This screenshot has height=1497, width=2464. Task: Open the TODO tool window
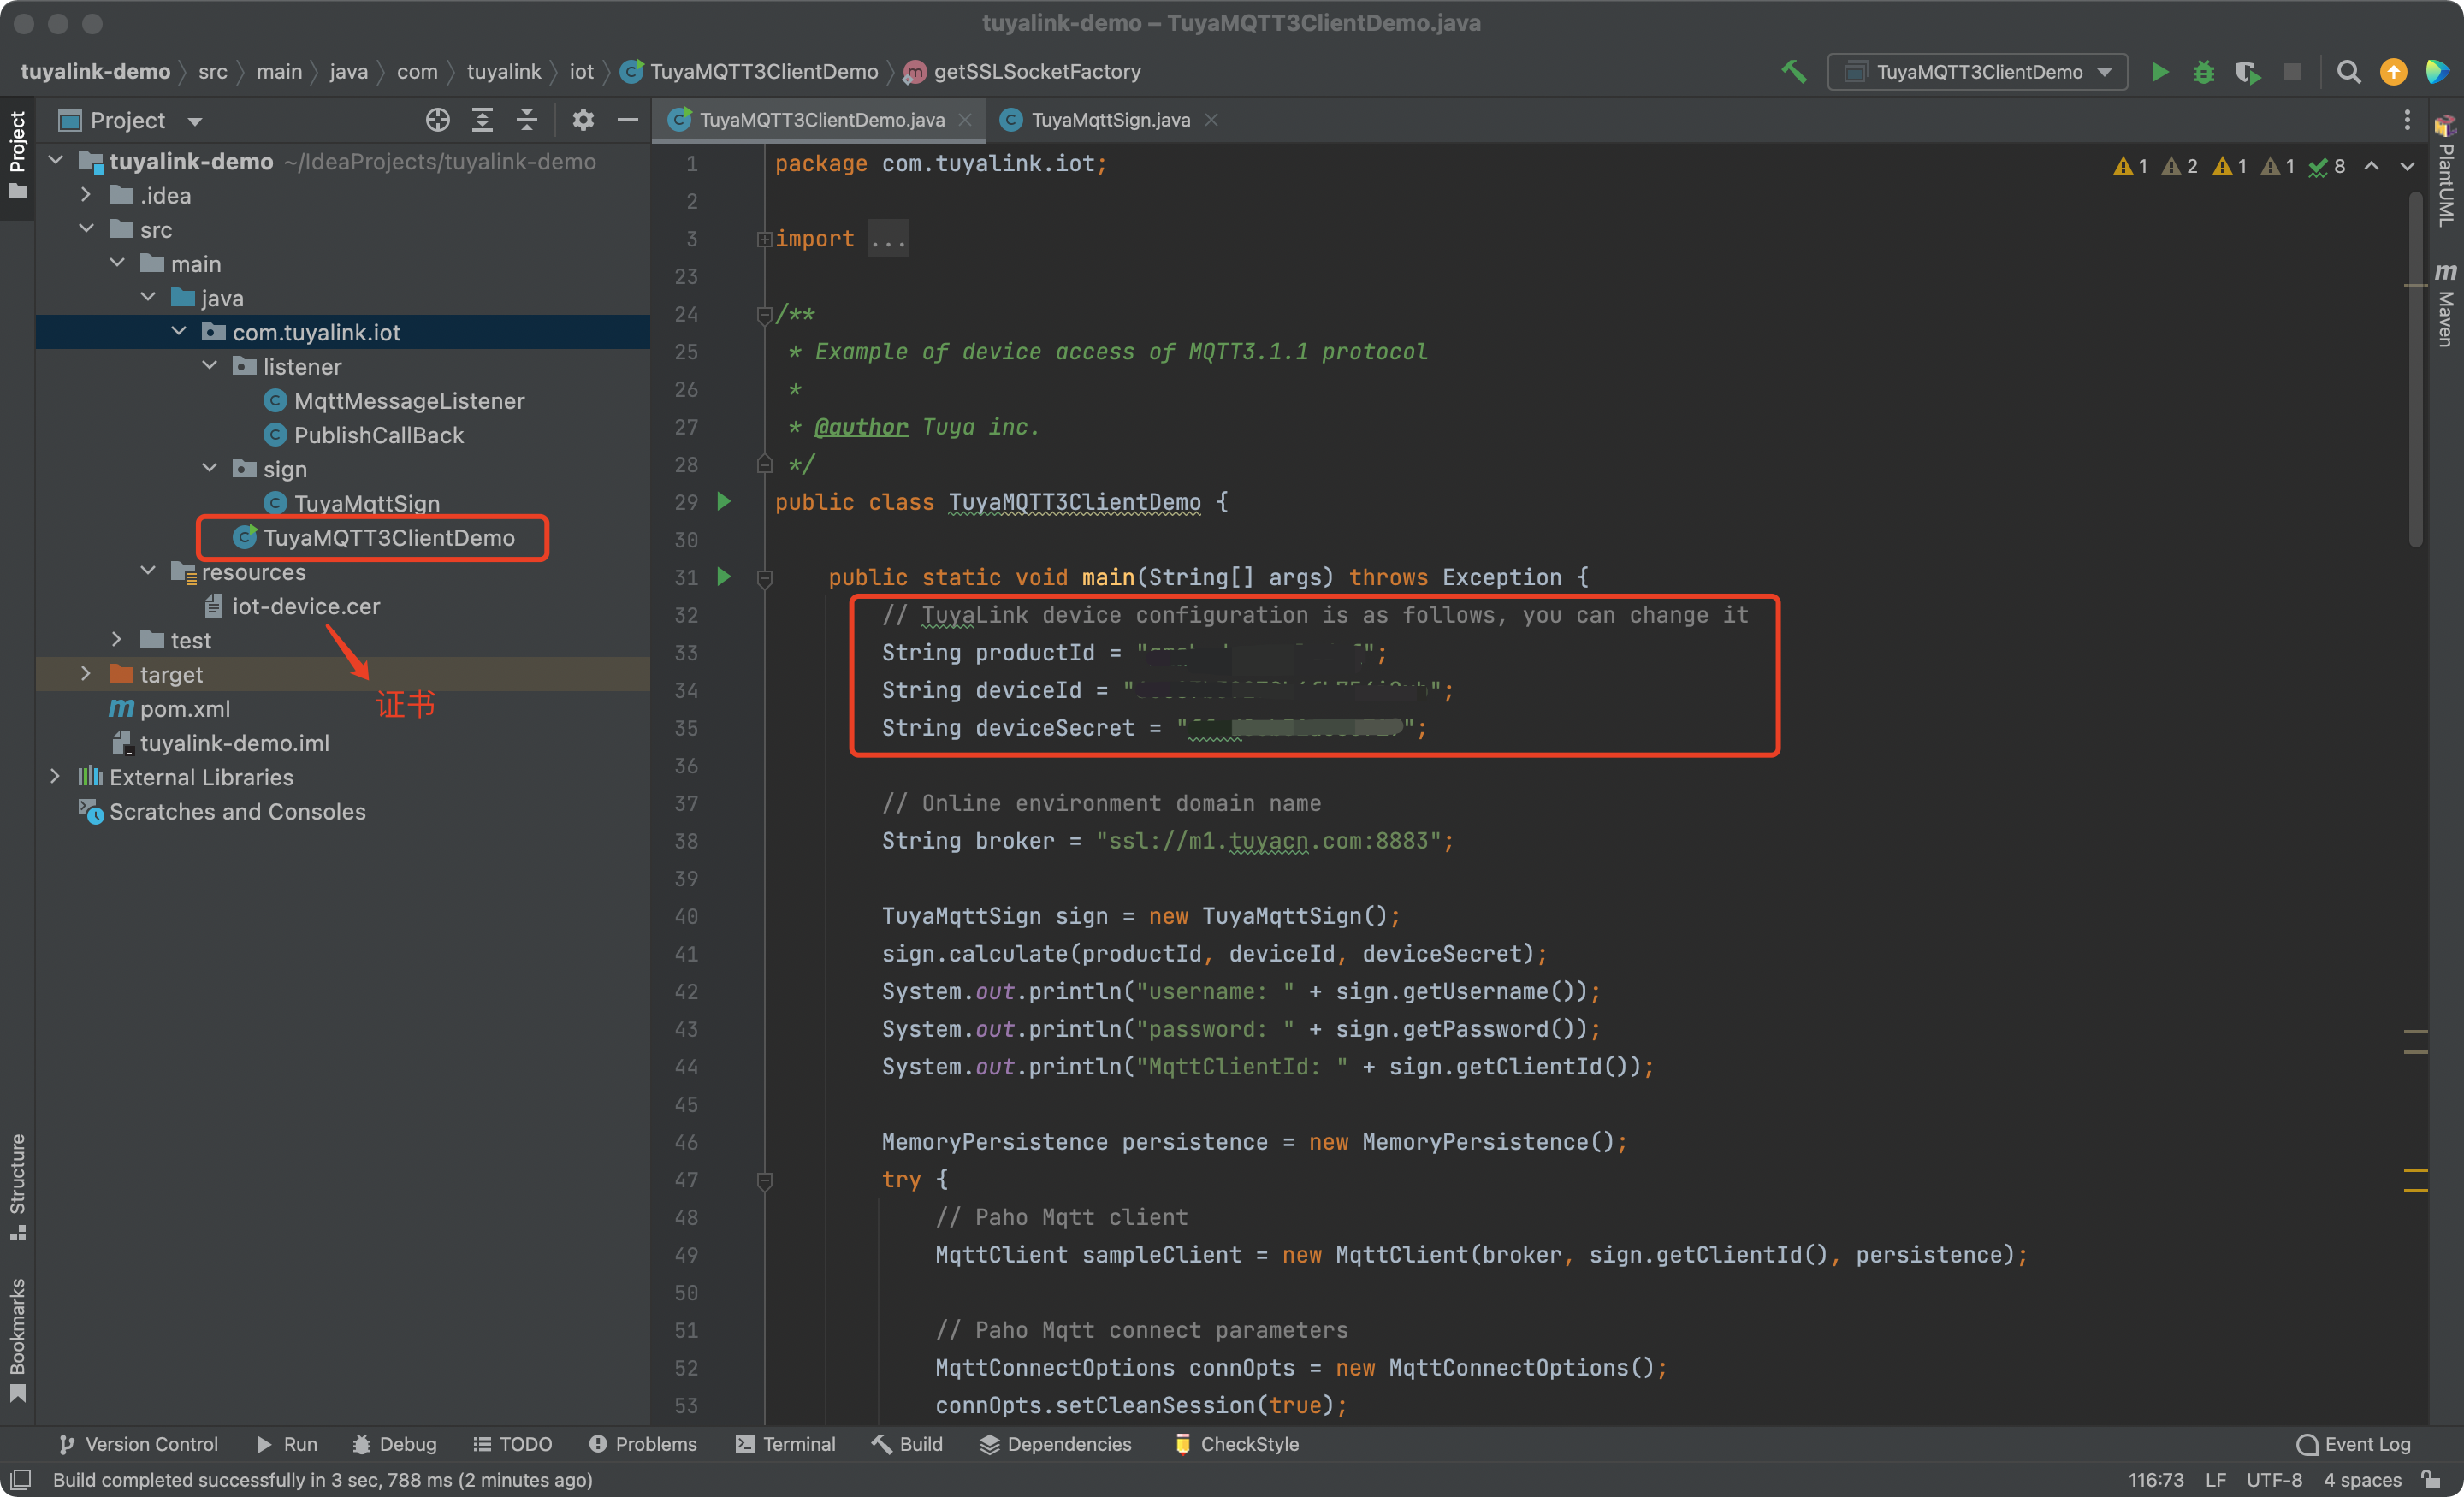[512, 1444]
